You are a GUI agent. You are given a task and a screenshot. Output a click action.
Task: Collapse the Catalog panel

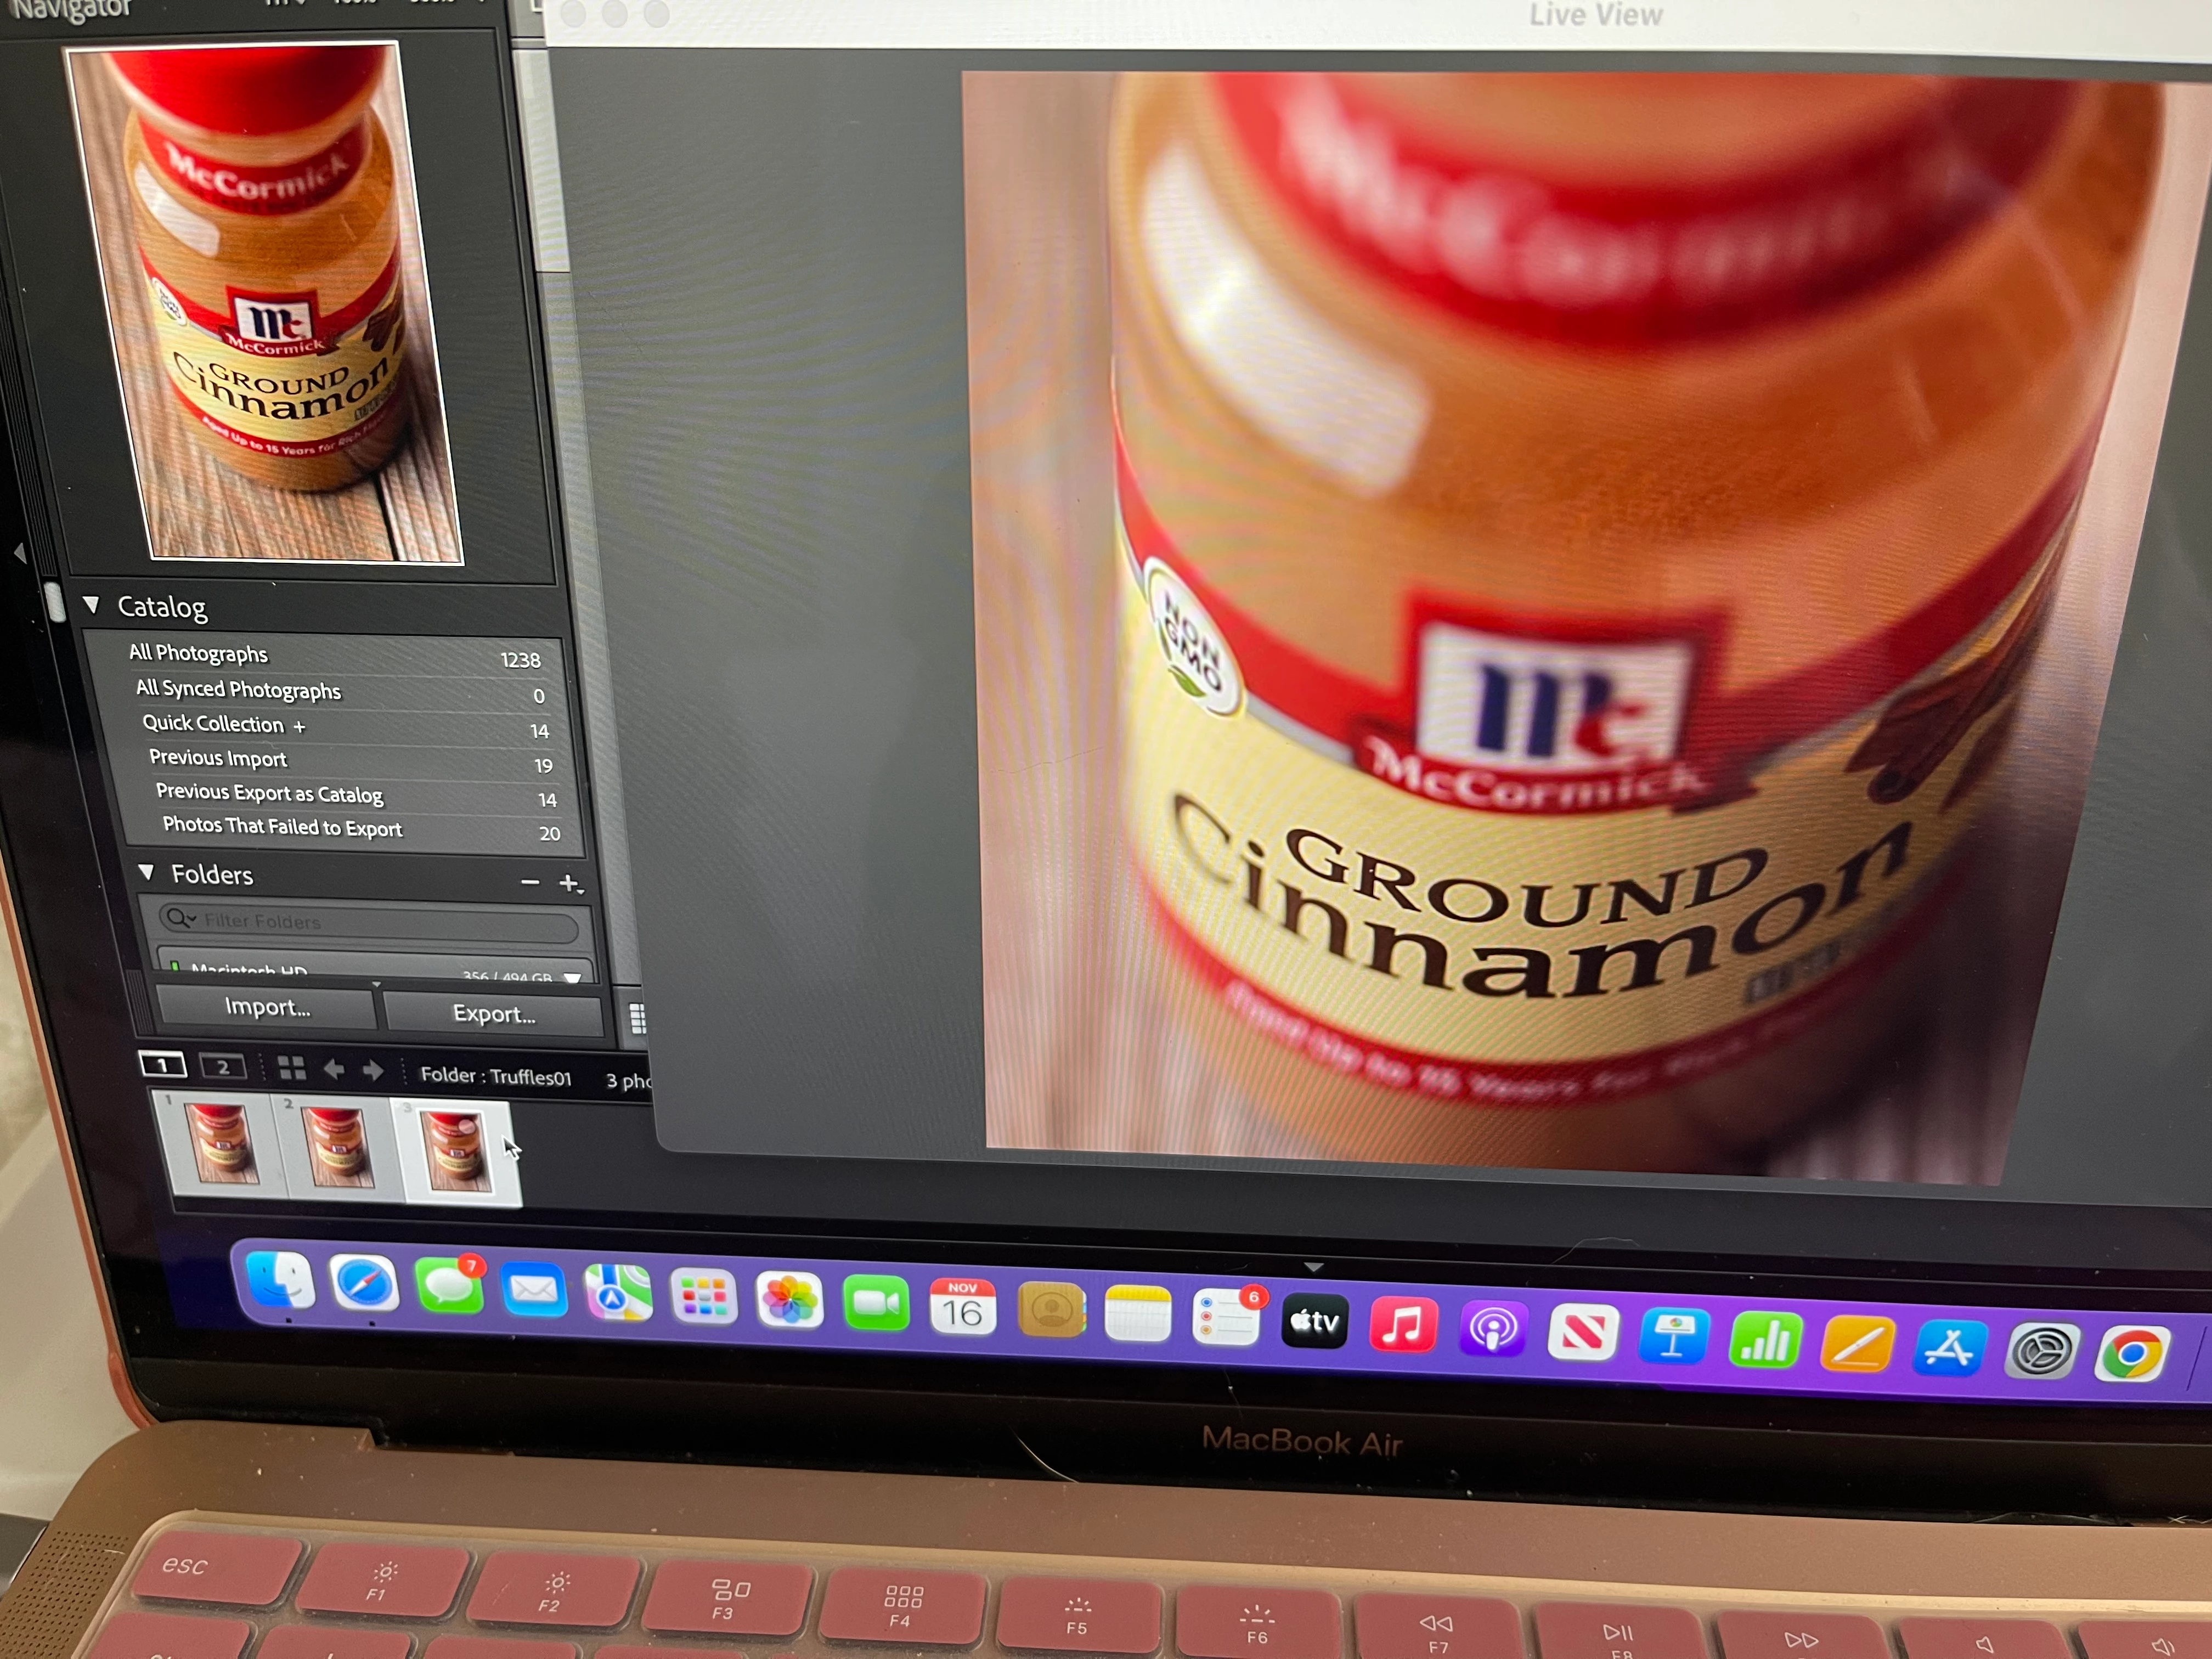pos(91,605)
